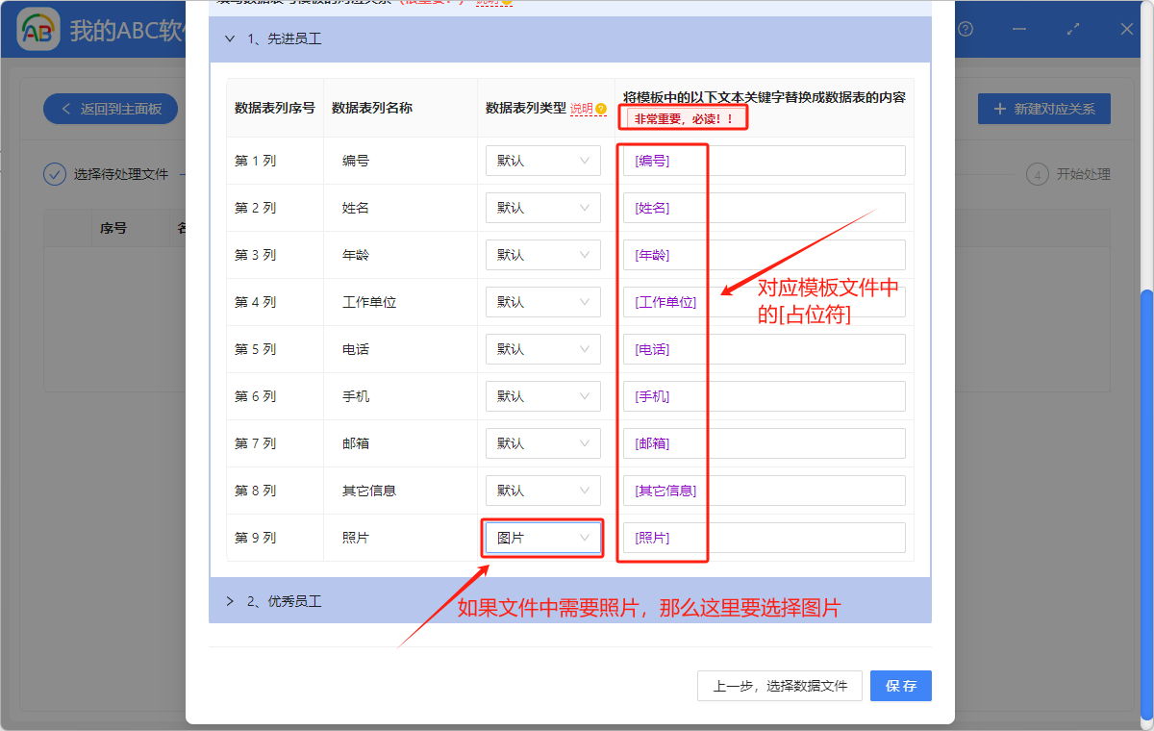The image size is (1154, 731).
Task: Expand the 2、优秀员工 section
Action: click(230, 600)
